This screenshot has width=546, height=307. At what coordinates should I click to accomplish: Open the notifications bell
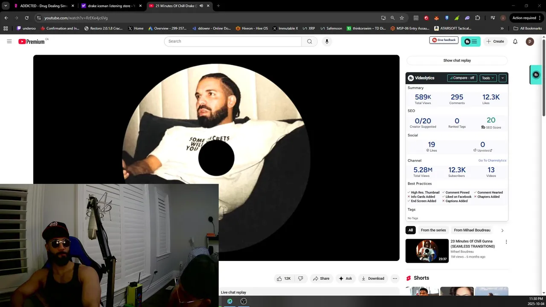[x=515, y=41]
